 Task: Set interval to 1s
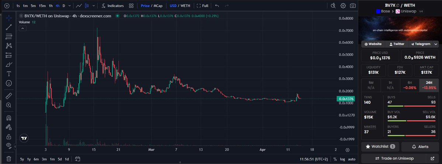(x=18, y=6)
